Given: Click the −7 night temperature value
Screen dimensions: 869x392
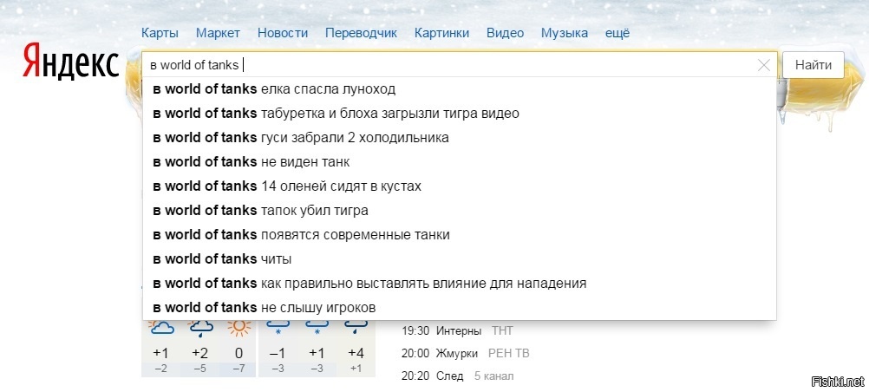Looking at the screenshot, I should pyautogui.click(x=238, y=369).
